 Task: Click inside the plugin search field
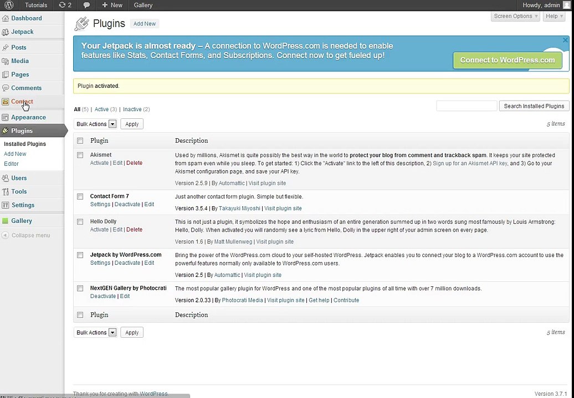coord(467,106)
